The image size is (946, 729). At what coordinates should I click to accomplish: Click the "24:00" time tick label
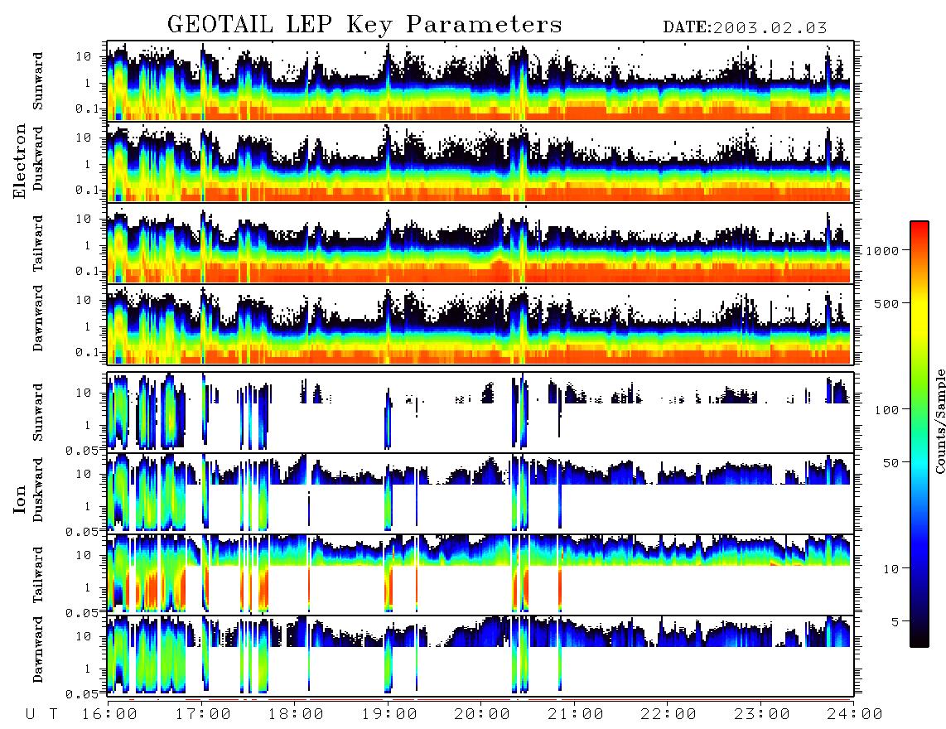[855, 715]
